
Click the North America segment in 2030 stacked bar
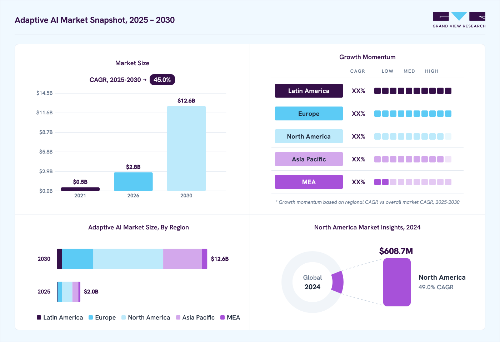(x=128, y=259)
